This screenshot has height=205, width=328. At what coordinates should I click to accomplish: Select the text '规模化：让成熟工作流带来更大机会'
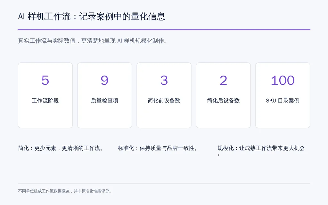261,148
